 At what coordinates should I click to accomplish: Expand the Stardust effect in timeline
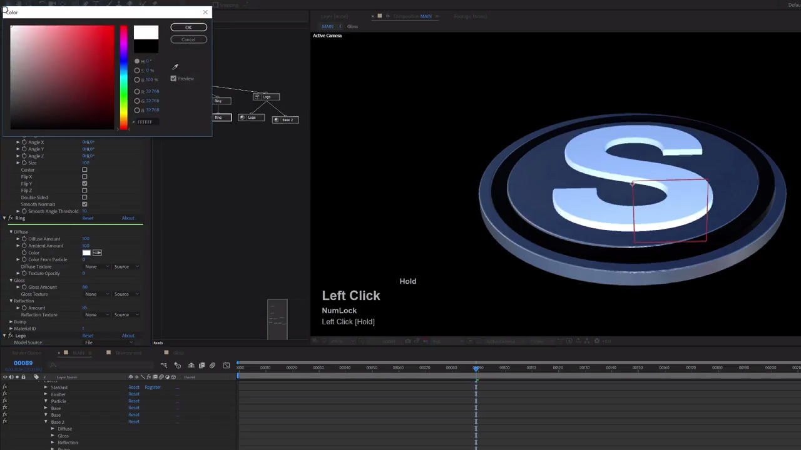tap(46, 387)
